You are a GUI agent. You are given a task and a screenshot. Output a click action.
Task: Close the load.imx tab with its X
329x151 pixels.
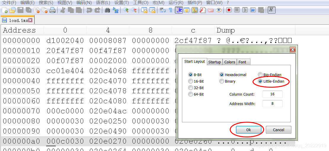30,20
